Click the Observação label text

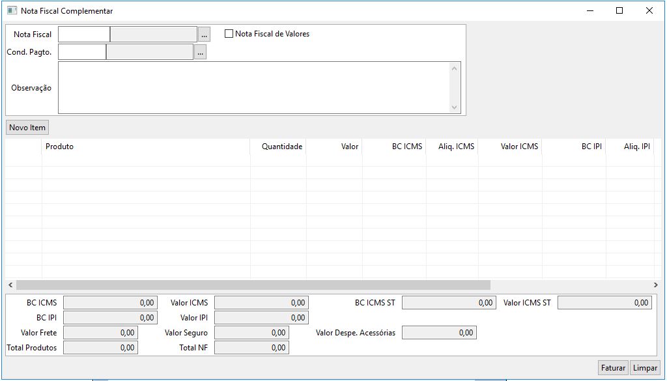click(31, 88)
